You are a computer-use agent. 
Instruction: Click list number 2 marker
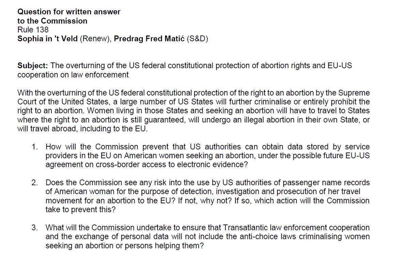pos(34,183)
